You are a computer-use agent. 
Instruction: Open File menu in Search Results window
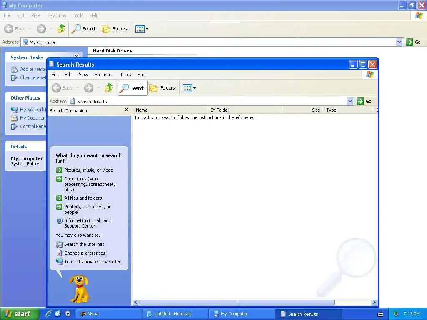(x=55, y=75)
